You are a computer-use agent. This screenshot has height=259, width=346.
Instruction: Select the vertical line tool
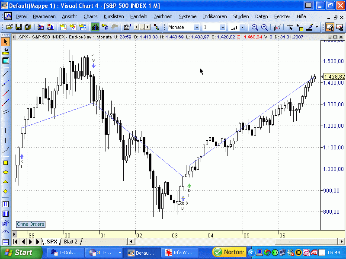(6, 130)
